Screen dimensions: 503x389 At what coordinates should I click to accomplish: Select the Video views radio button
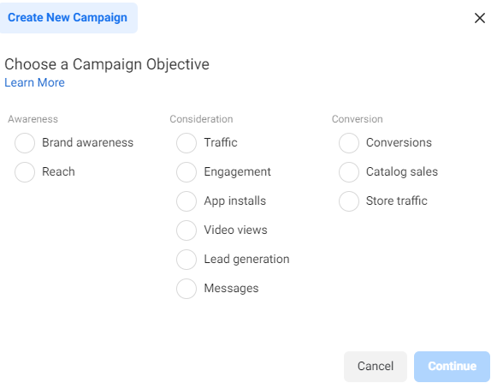tap(186, 230)
